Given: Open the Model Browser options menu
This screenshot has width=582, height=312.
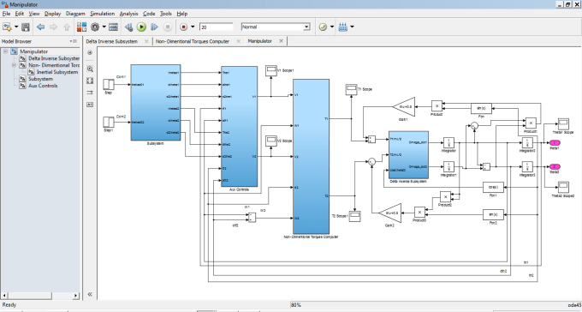Looking at the screenshot, I should click(74, 41).
